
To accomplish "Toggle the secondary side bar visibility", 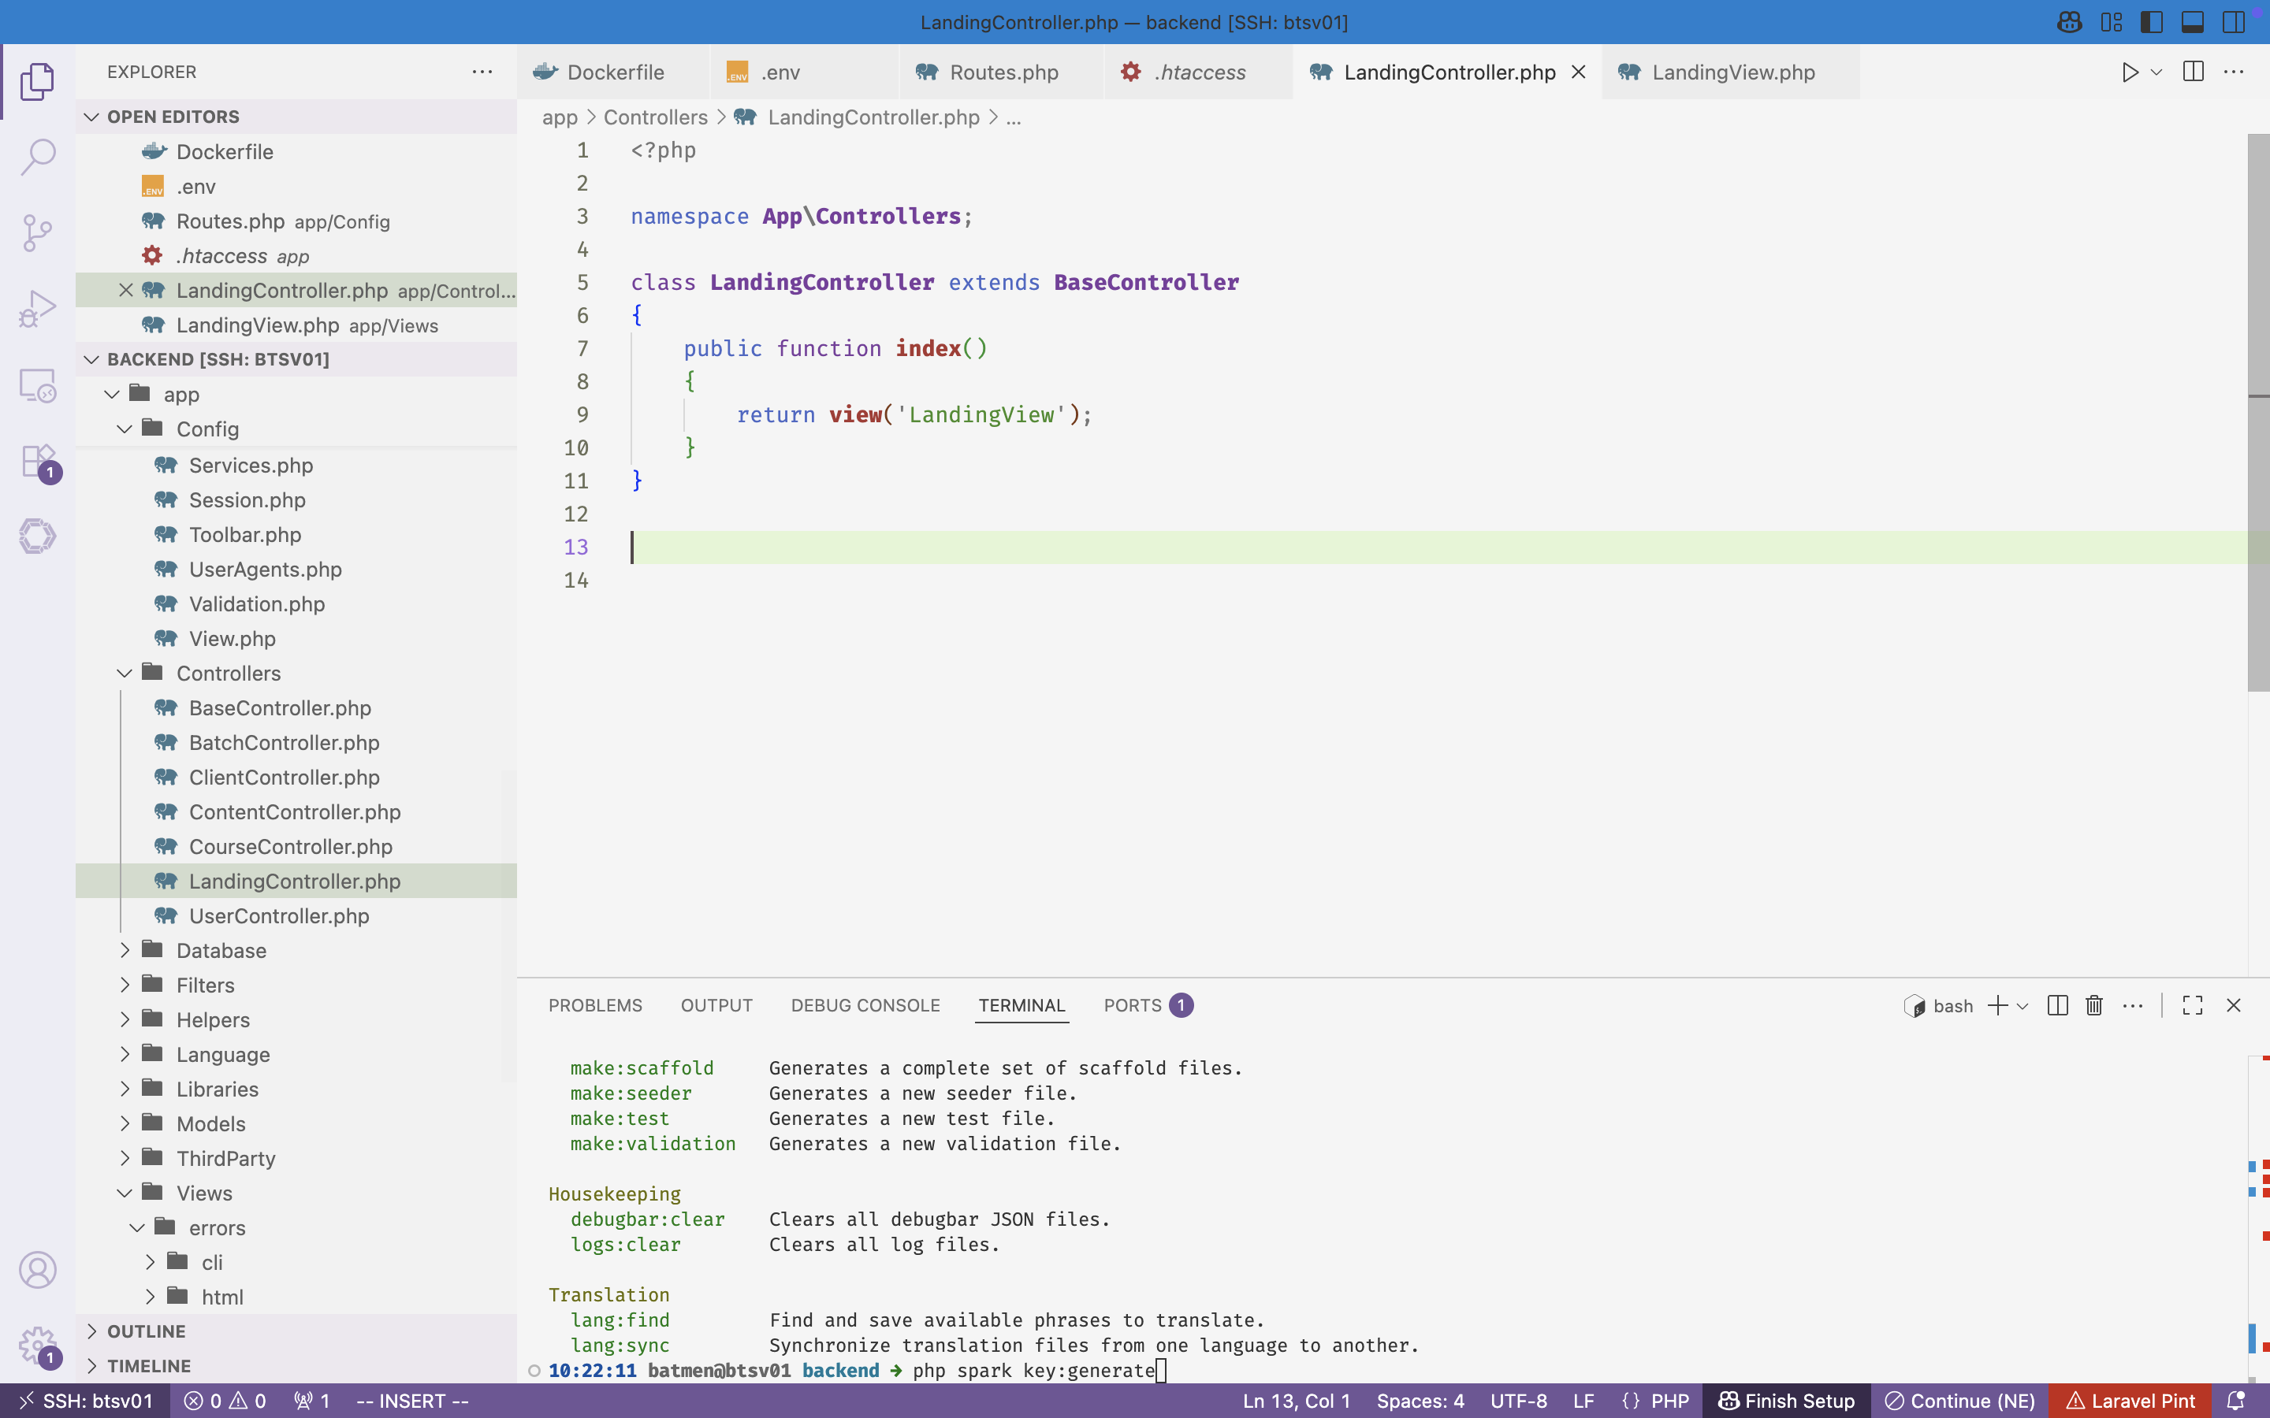I will click(2234, 21).
